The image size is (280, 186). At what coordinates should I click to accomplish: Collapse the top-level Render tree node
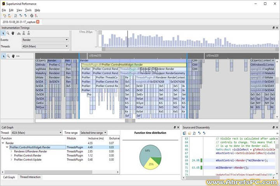[x=3, y=143]
